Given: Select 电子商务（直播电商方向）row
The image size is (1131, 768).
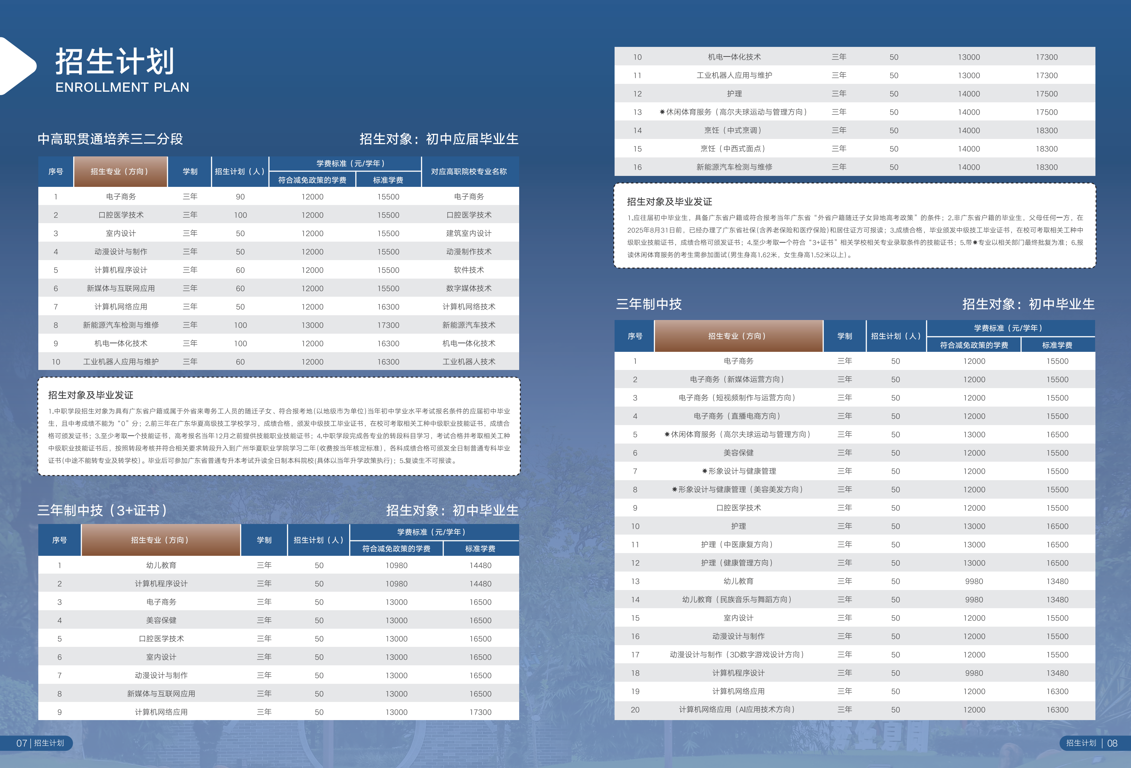Looking at the screenshot, I should [738, 416].
